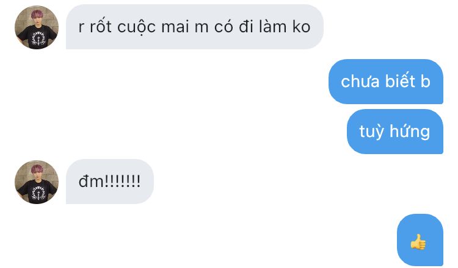Open the sender avatar beside the 'r rốt cuộc' message
Image resolution: width=458 pixels, height=268 pixels.
coord(37,27)
